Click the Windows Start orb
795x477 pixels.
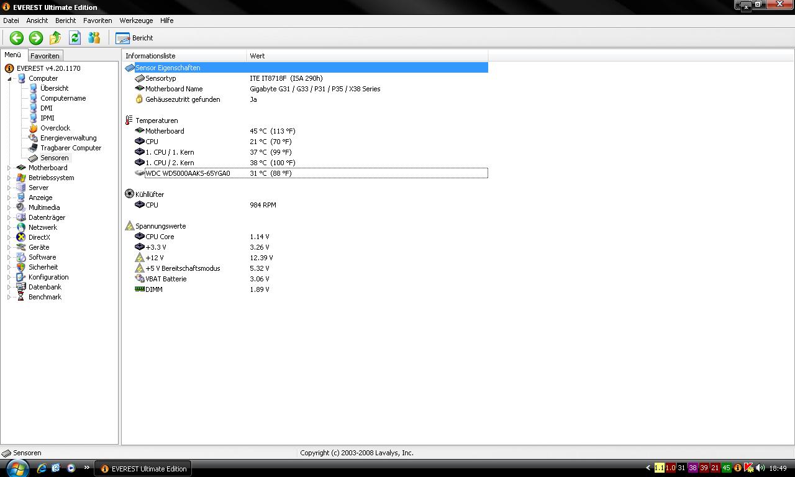(x=17, y=468)
